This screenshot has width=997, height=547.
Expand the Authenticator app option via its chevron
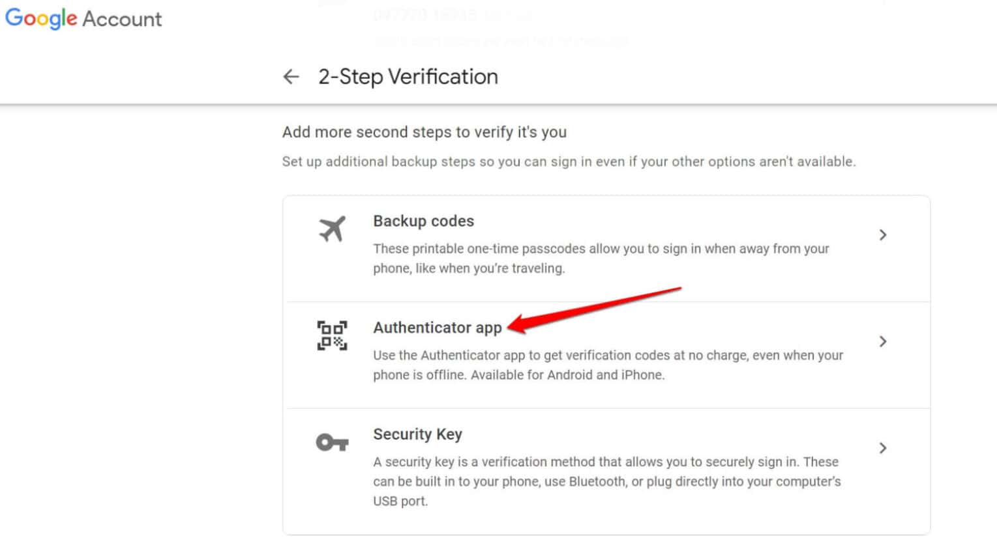tap(884, 341)
